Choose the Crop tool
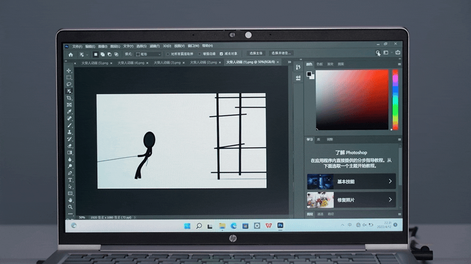 click(x=69, y=98)
